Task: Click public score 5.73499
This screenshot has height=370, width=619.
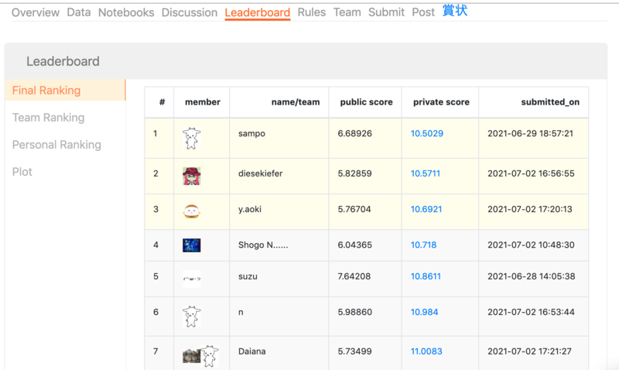Action: pyautogui.click(x=354, y=351)
